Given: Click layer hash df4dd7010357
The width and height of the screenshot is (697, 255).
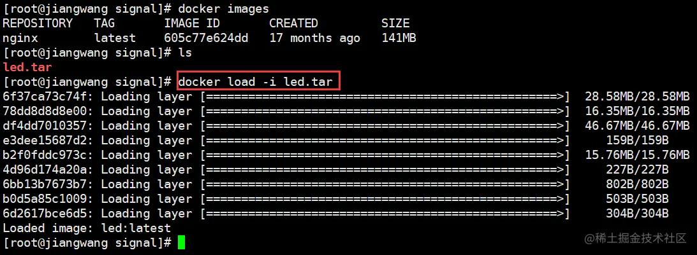Looking at the screenshot, I should point(45,126).
